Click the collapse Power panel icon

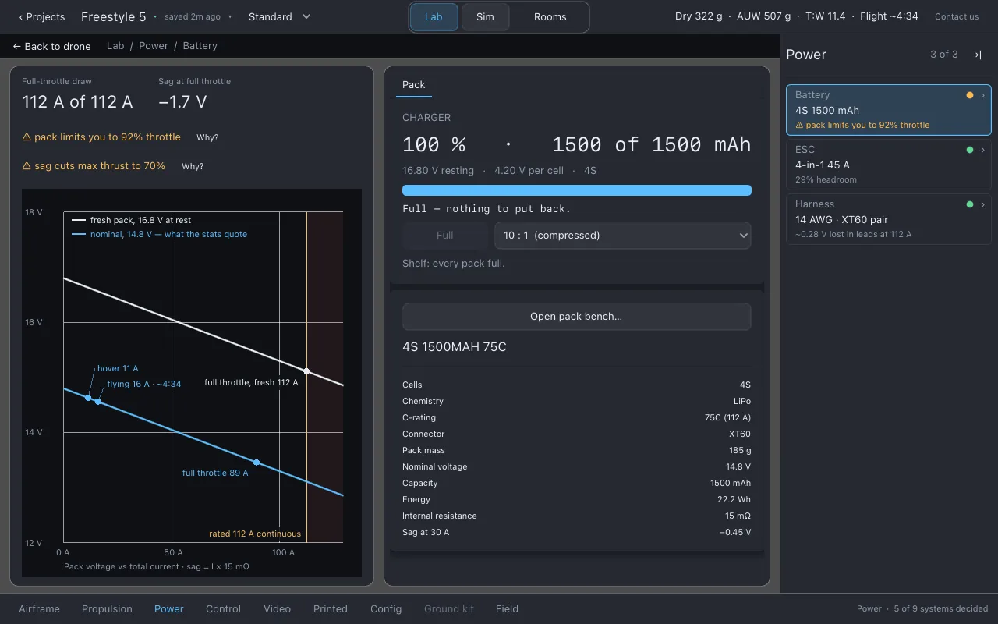(x=978, y=55)
